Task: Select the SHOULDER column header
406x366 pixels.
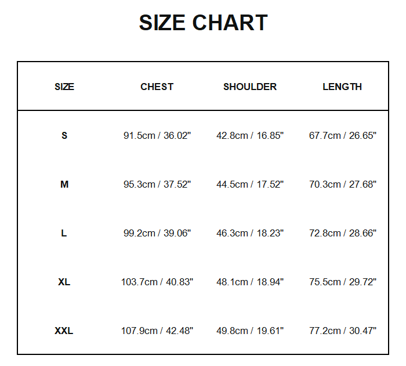Action: pos(250,87)
